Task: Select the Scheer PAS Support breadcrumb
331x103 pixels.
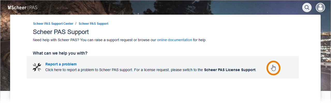Action: pyautogui.click(x=93, y=24)
